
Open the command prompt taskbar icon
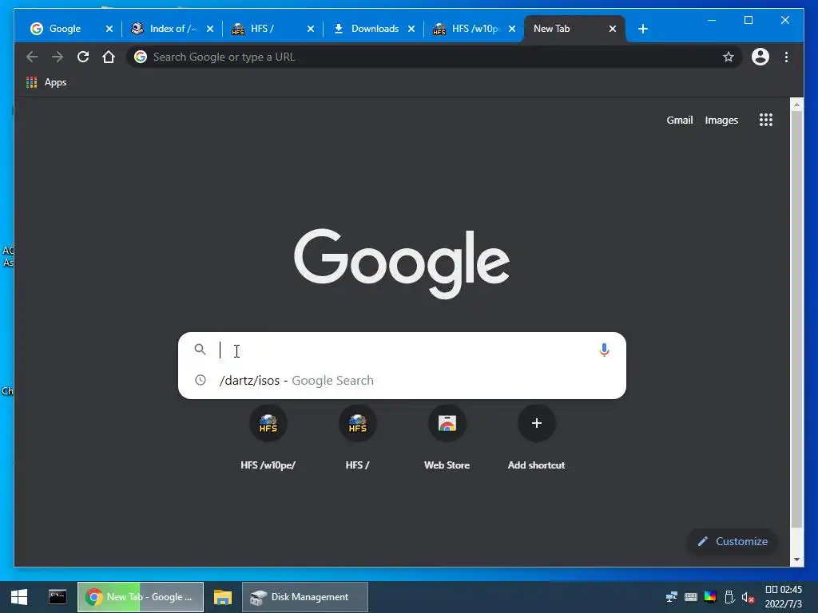(58, 597)
